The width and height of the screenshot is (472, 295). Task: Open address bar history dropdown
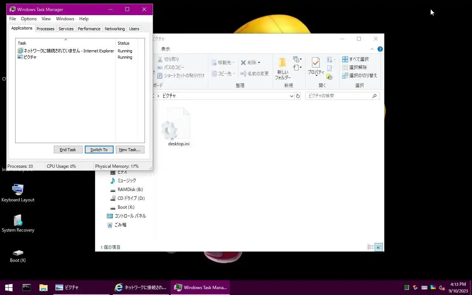[291, 96]
